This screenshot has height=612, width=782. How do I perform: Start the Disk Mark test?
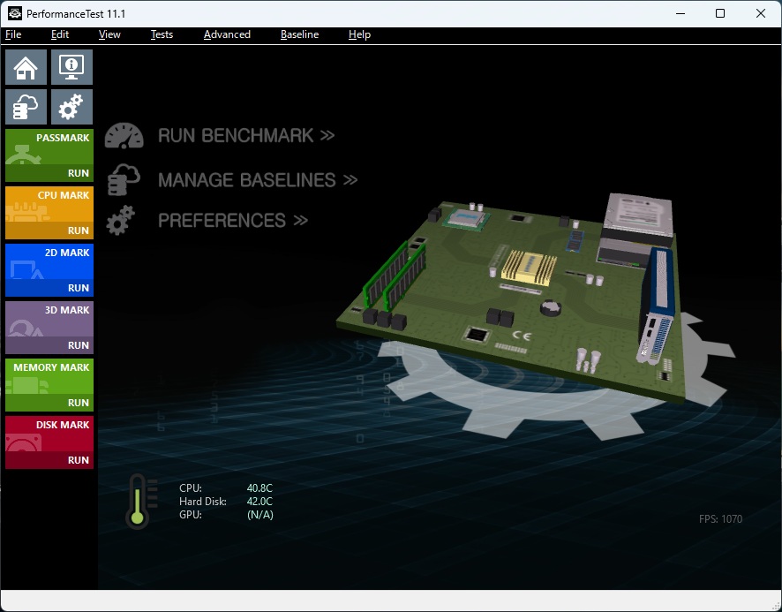(49, 442)
